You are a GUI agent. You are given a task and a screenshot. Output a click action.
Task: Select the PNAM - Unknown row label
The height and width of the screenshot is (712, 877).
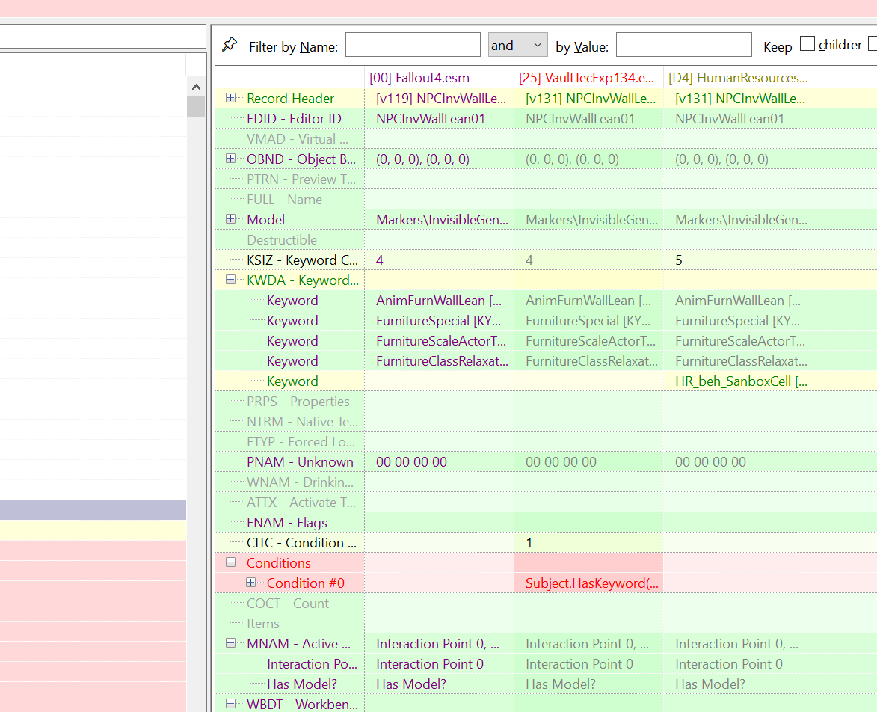click(x=300, y=462)
